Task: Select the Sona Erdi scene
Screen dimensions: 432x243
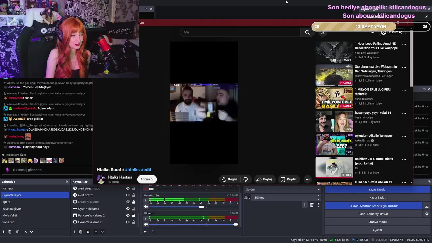Action: [34, 222]
